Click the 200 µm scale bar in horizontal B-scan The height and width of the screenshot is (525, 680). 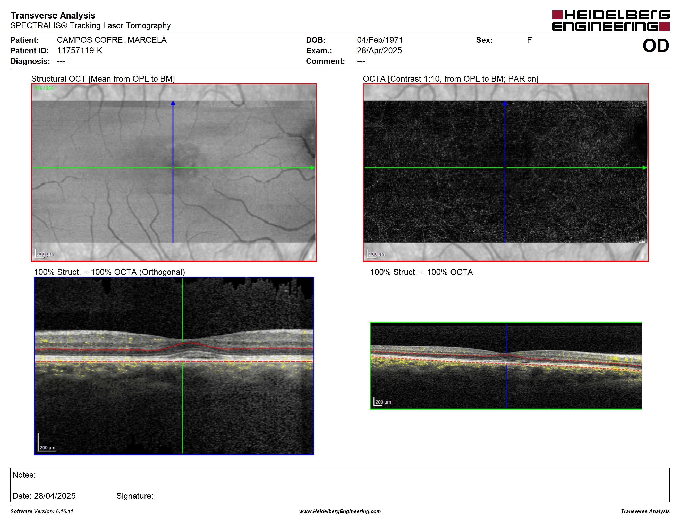(382, 401)
